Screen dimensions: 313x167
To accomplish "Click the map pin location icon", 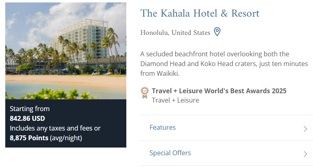I will pyautogui.click(x=217, y=32).
